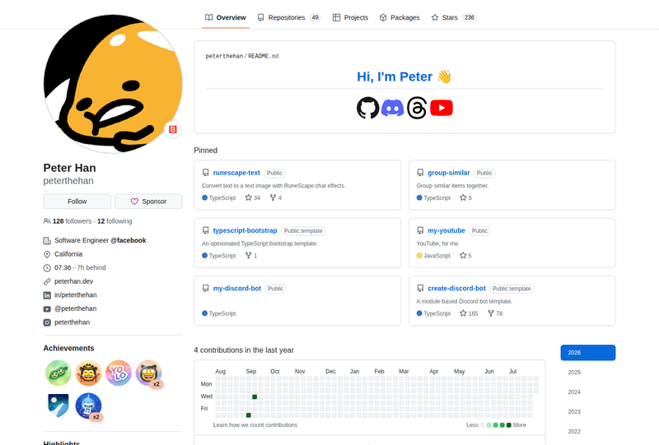Image resolution: width=659 pixels, height=445 pixels.
Task: Click the README.md link in path
Action: [263, 56]
